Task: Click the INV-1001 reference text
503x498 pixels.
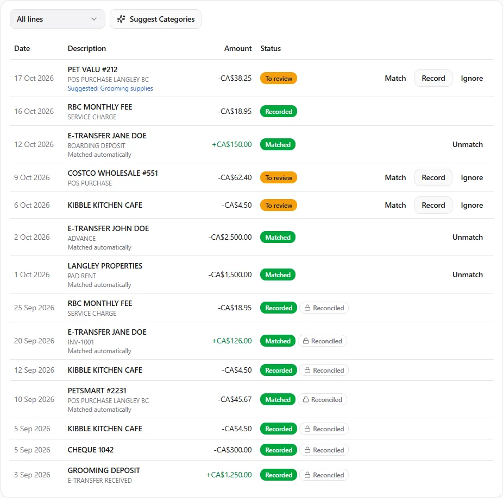Action: [x=80, y=342]
